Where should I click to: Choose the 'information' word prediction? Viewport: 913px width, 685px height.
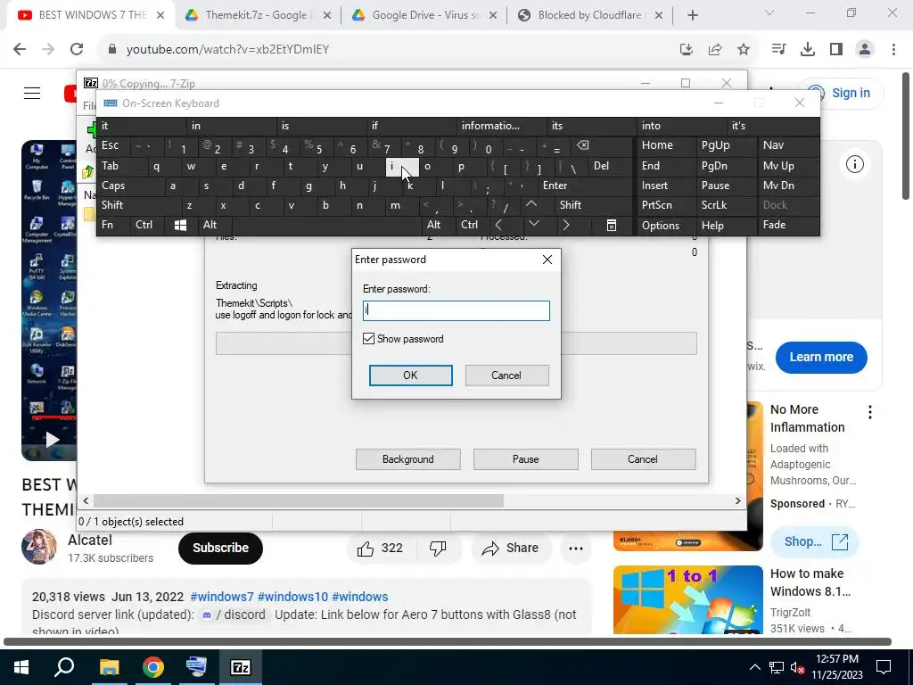coord(501,126)
